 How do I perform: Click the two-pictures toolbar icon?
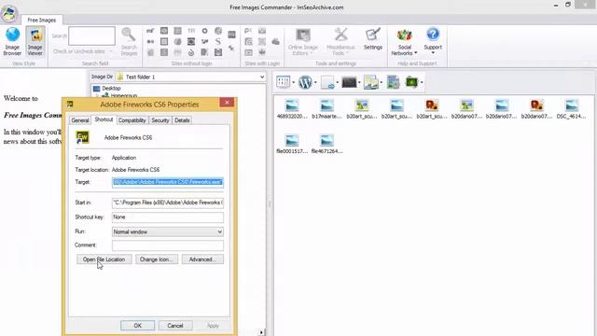tap(371, 82)
